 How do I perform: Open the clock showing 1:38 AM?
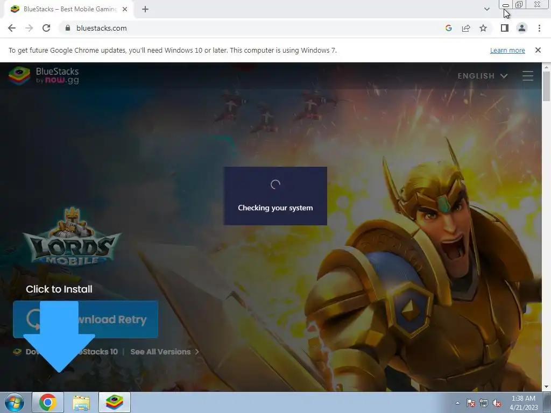[x=524, y=403]
